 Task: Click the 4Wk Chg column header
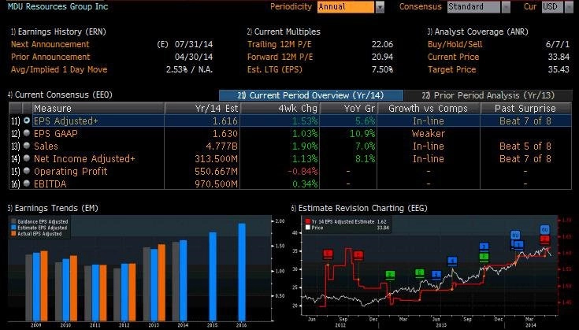point(280,108)
